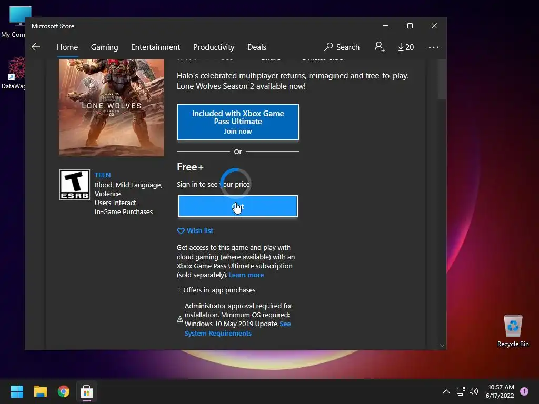This screenshot has height=404, width=539.
Task: Go back with the back arrow
Action: 36,47
